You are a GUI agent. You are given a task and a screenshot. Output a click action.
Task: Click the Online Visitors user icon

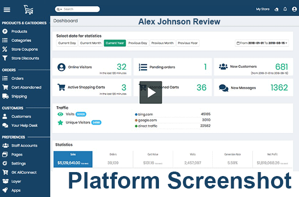pos(61,67)
